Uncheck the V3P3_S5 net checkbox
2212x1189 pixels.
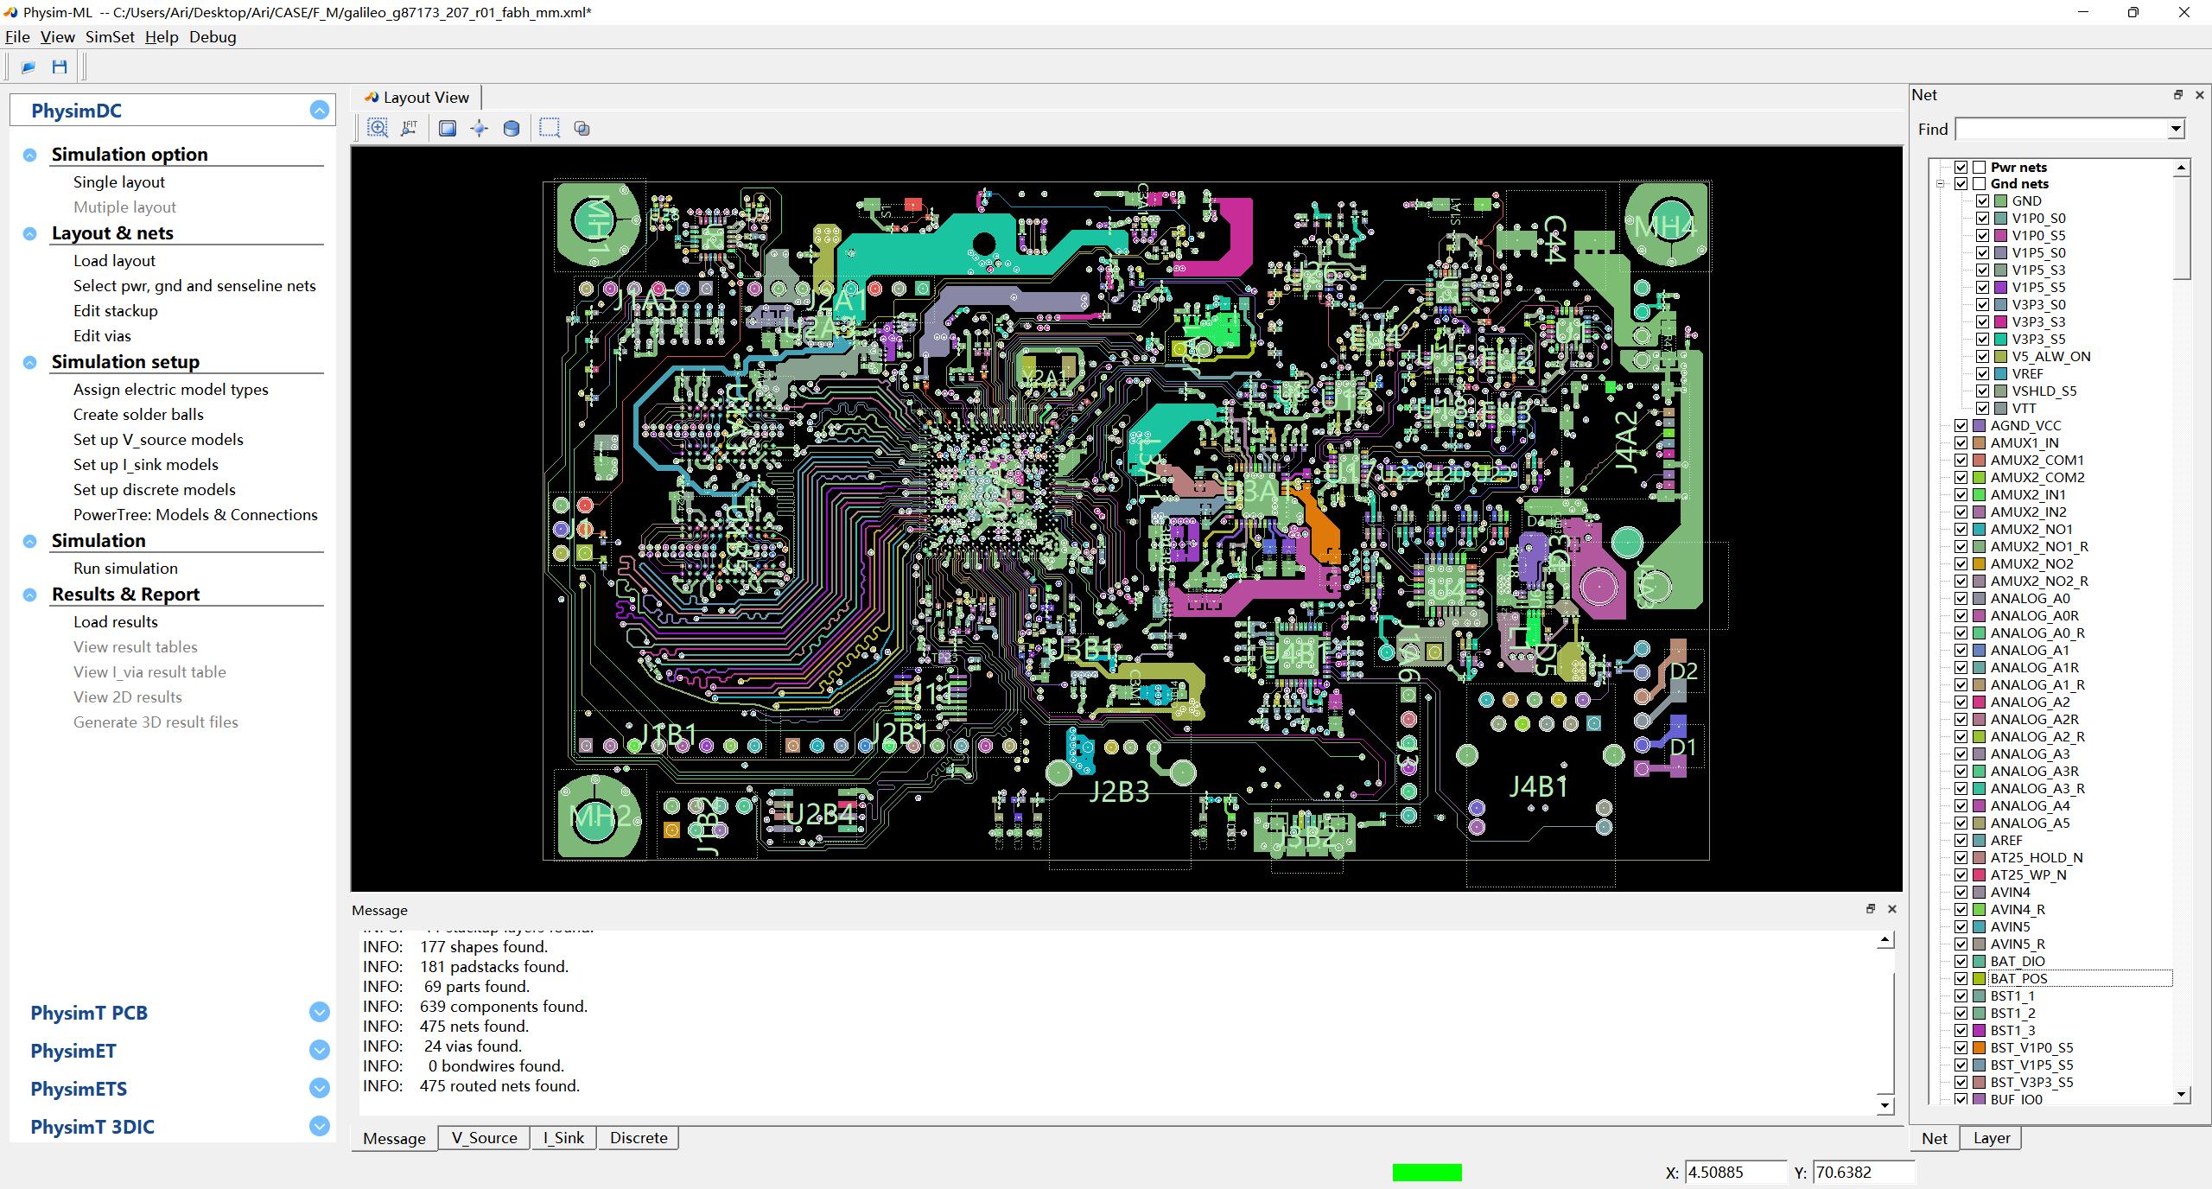point(1983,340)
